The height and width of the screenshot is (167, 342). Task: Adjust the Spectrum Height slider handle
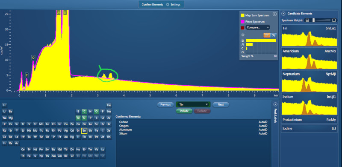pos(313,20)
